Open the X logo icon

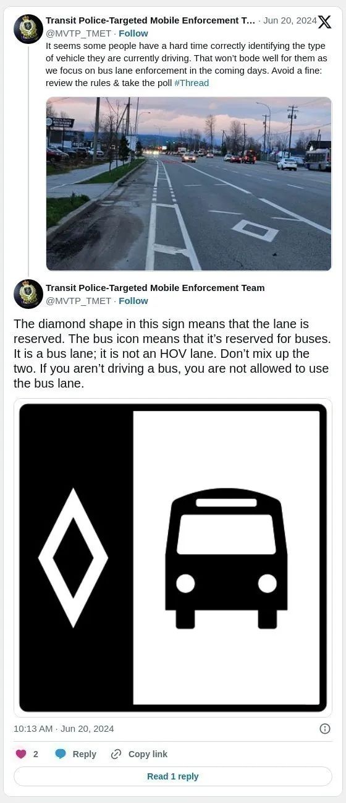[324, 22]
